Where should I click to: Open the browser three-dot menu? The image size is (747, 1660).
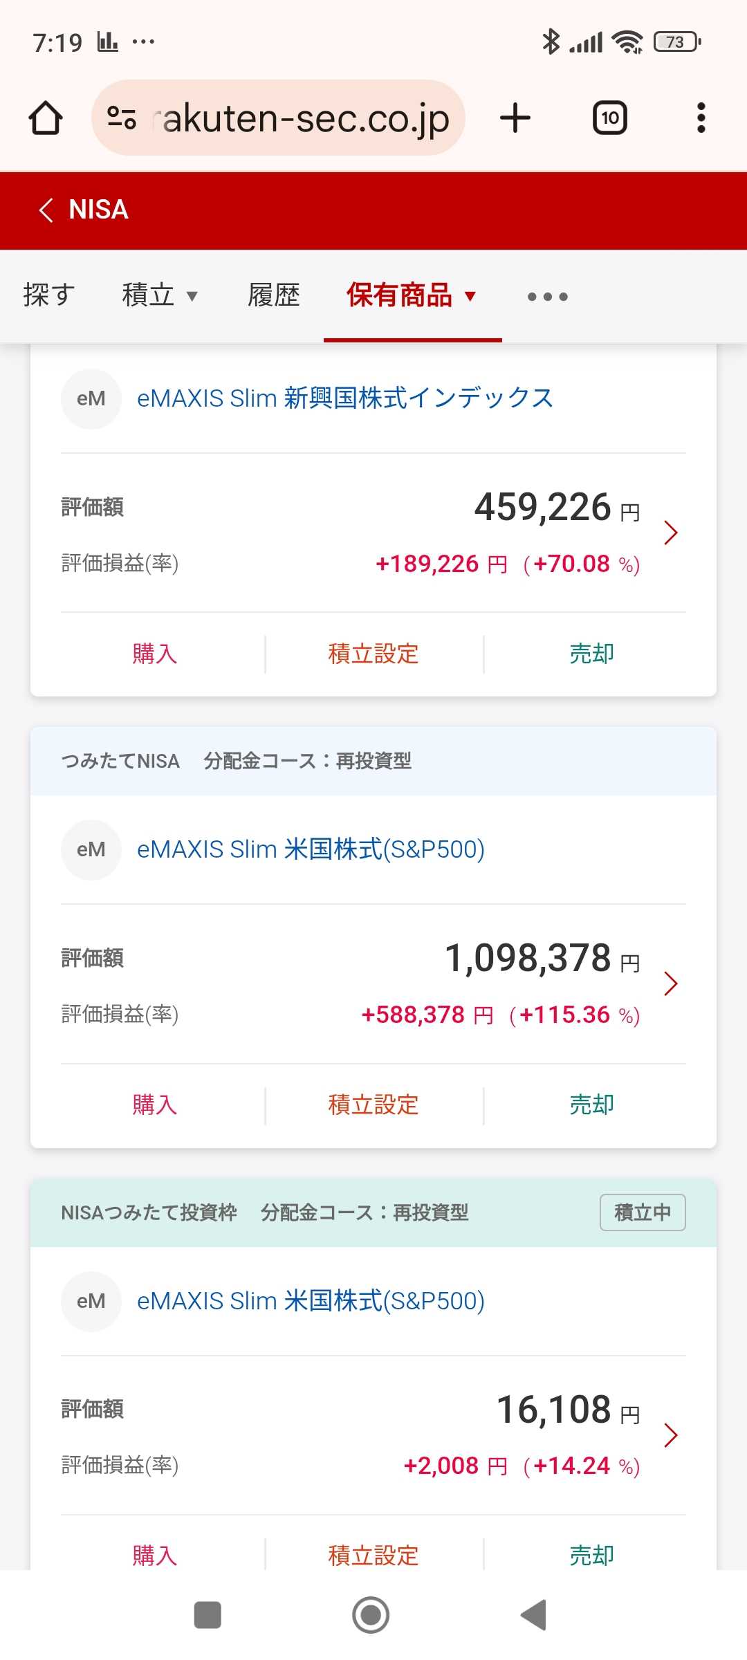[x=701, y=118]
